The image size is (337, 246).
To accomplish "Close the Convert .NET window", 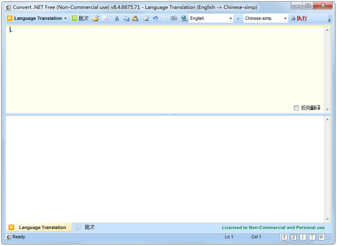I will [x=323, y=6].
